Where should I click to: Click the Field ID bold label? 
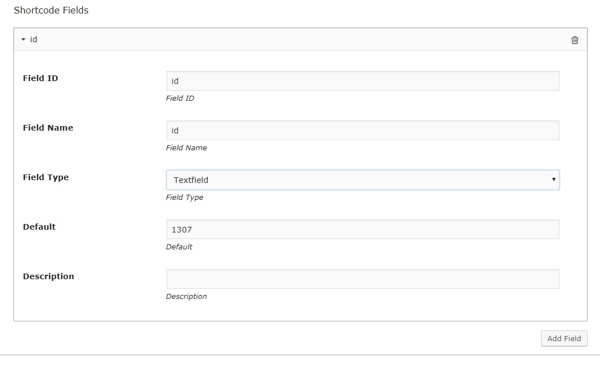tap(40, 78)
